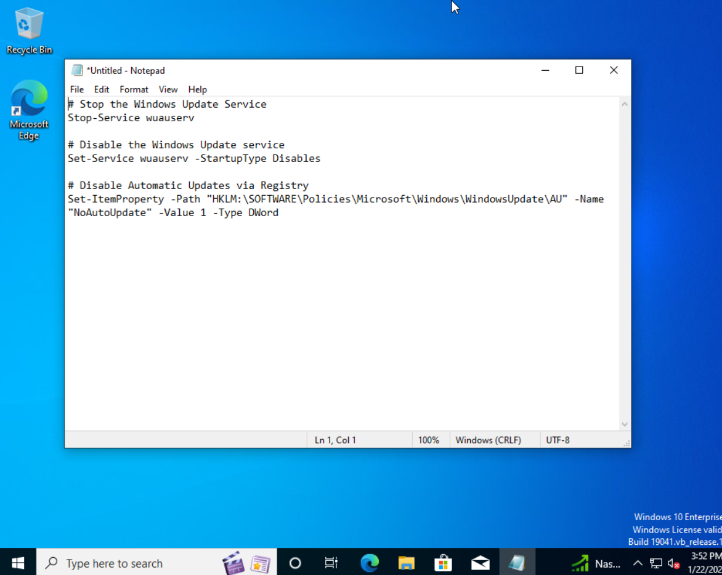Show hidden system tray icons
This screenshot has height=575, width=722.
click(x=638, y=563)
